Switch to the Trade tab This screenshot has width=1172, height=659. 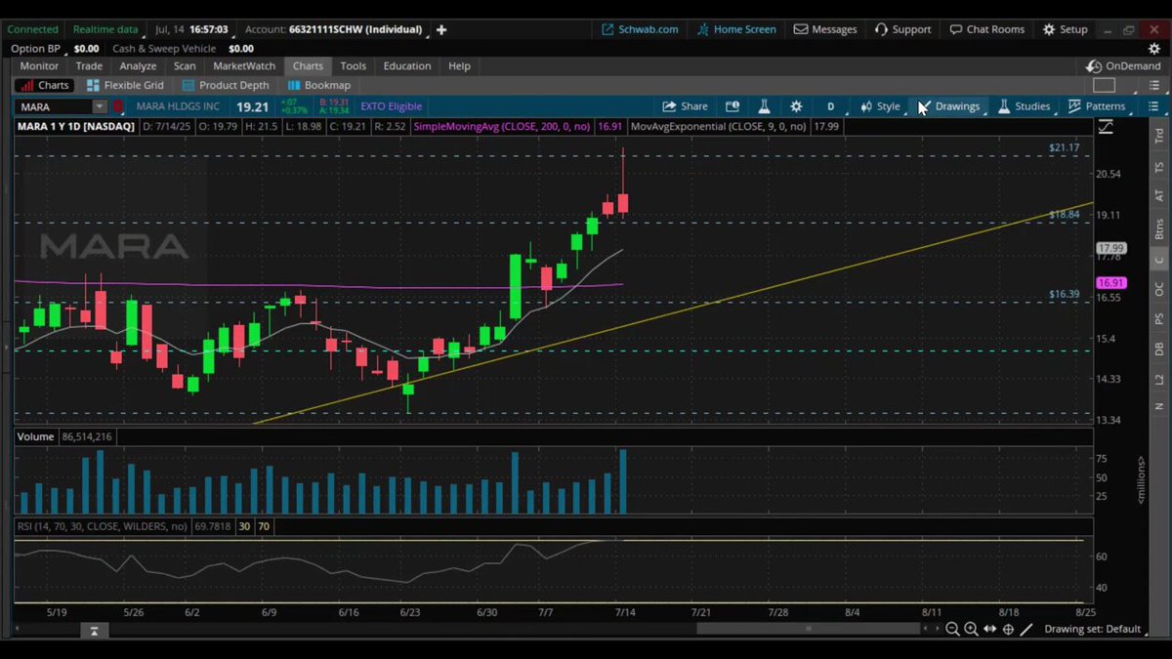89,66
